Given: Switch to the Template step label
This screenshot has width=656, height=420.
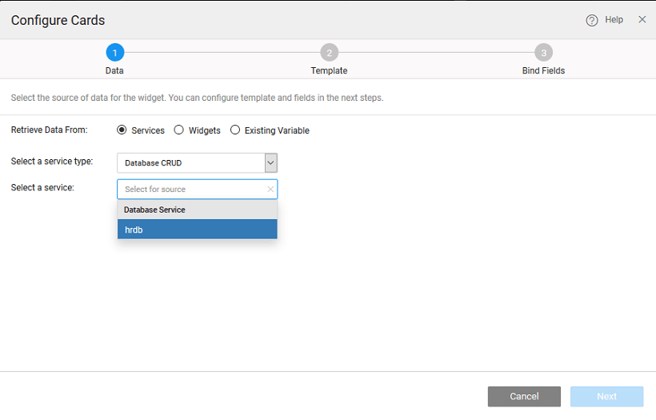Looking at the screenshot, I should [x=329, y=70].
